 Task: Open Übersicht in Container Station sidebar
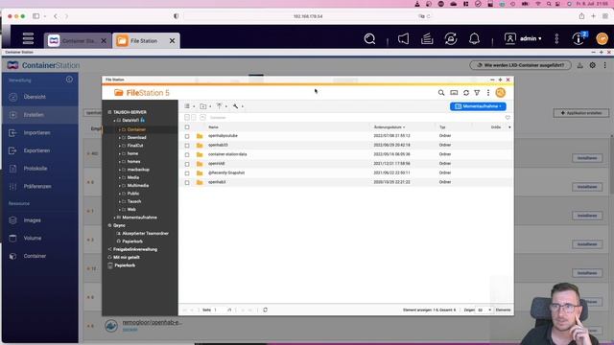pyautogui.click(x=35, y=97)
